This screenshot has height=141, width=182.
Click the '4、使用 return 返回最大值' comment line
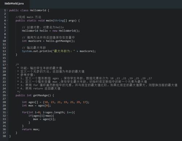pos(39,88)
